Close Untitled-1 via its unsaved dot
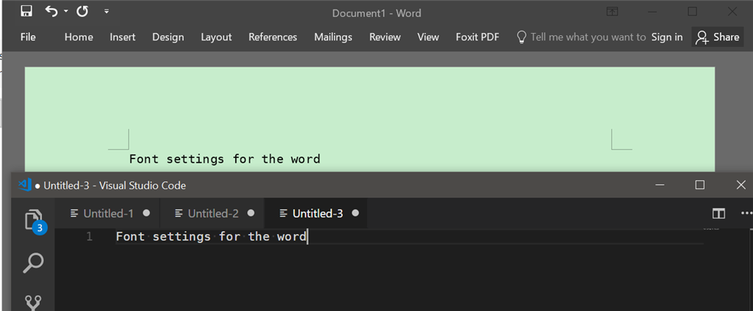Screen dimensions: 753x311 (x=146, y=213)
